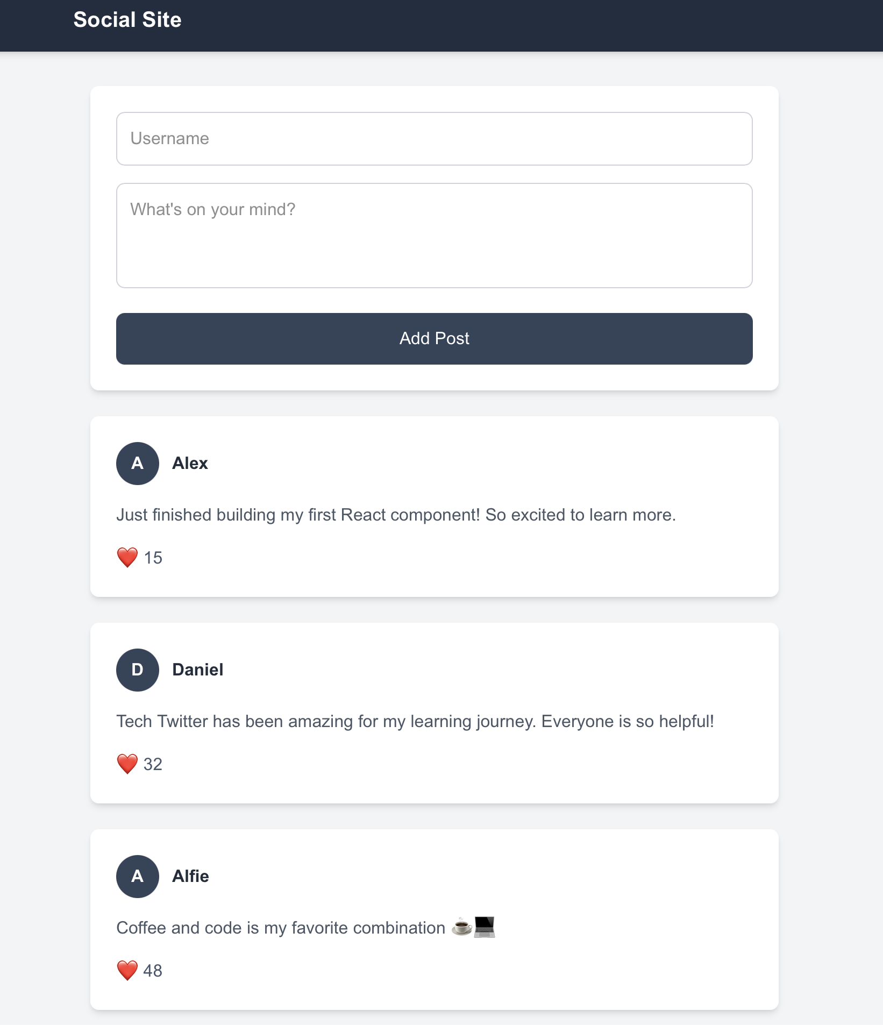The width and height of the screenshot is (883, 1025).
Task: Click the coffee emoji in Alfie's post
Action: click(461, 927)
